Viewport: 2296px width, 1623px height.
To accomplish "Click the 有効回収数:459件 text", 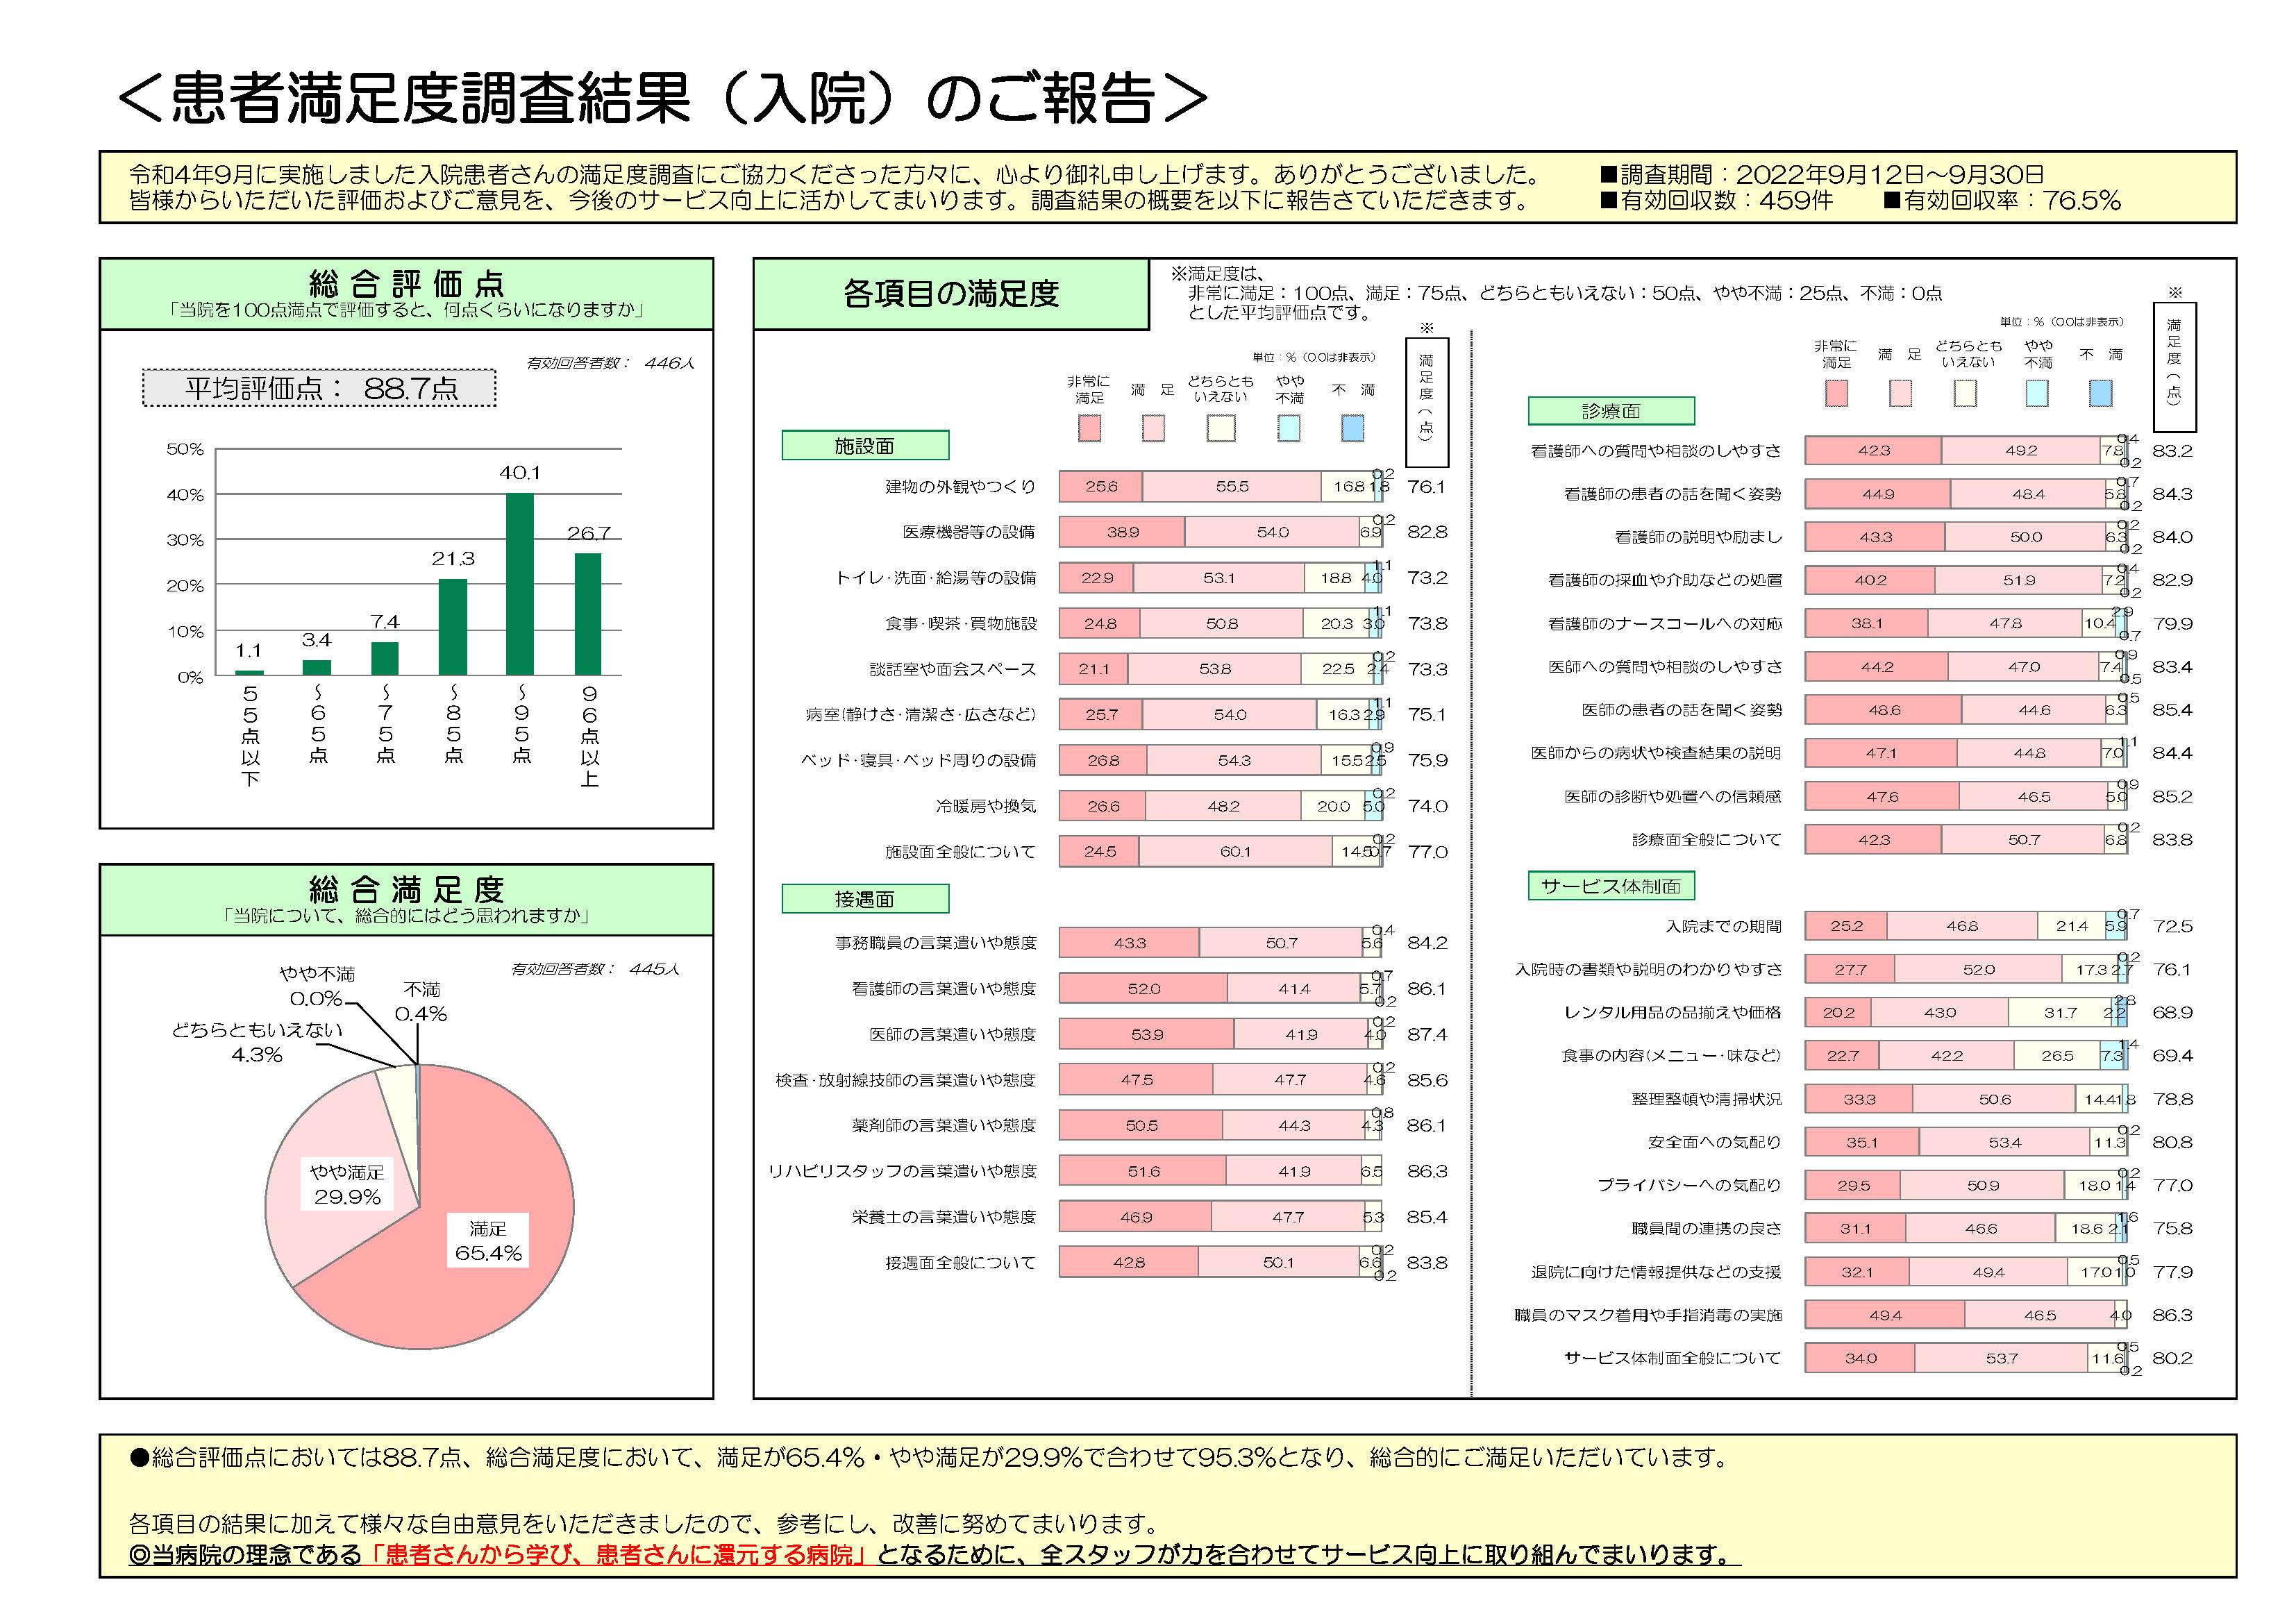I will point(1716,200).
